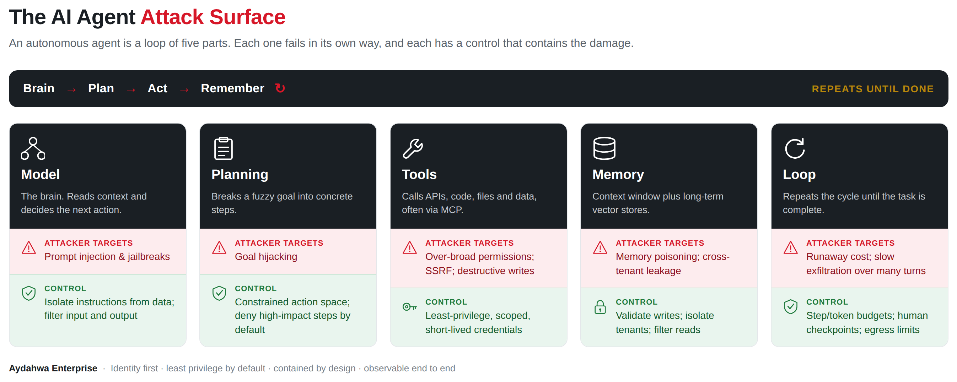The height and width of the screenshot is (382, 957).
Task: Click 'Validate writes; isolate tenants' text
Action: 665,322
